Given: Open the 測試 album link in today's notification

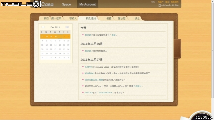Looking at the screenshot, I should point(113,35).
